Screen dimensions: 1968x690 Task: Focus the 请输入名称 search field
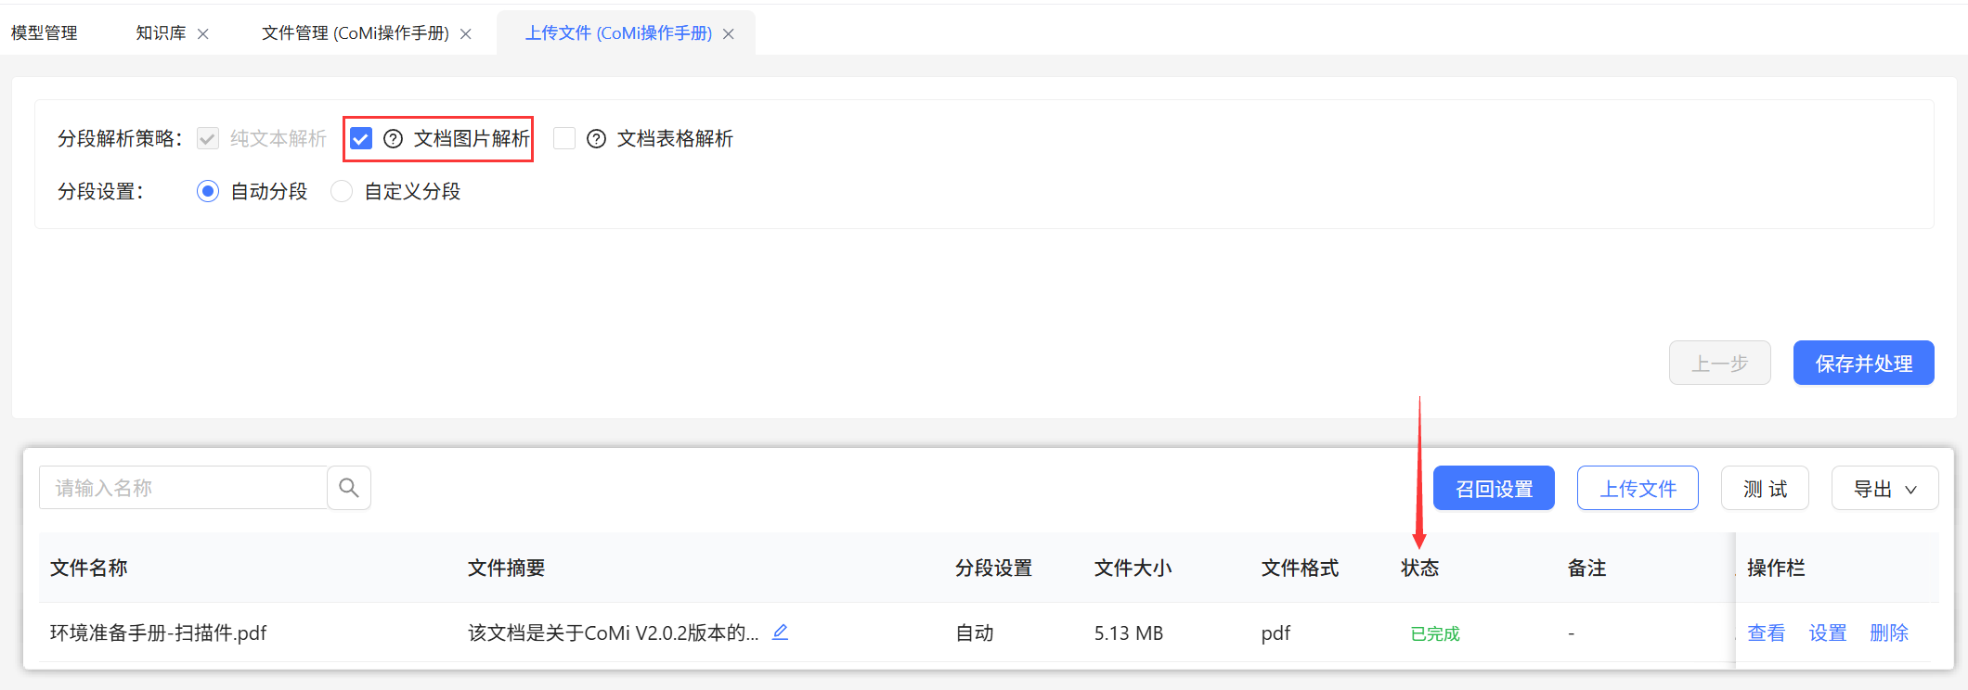pyautogui.click(x=184, y=488)
